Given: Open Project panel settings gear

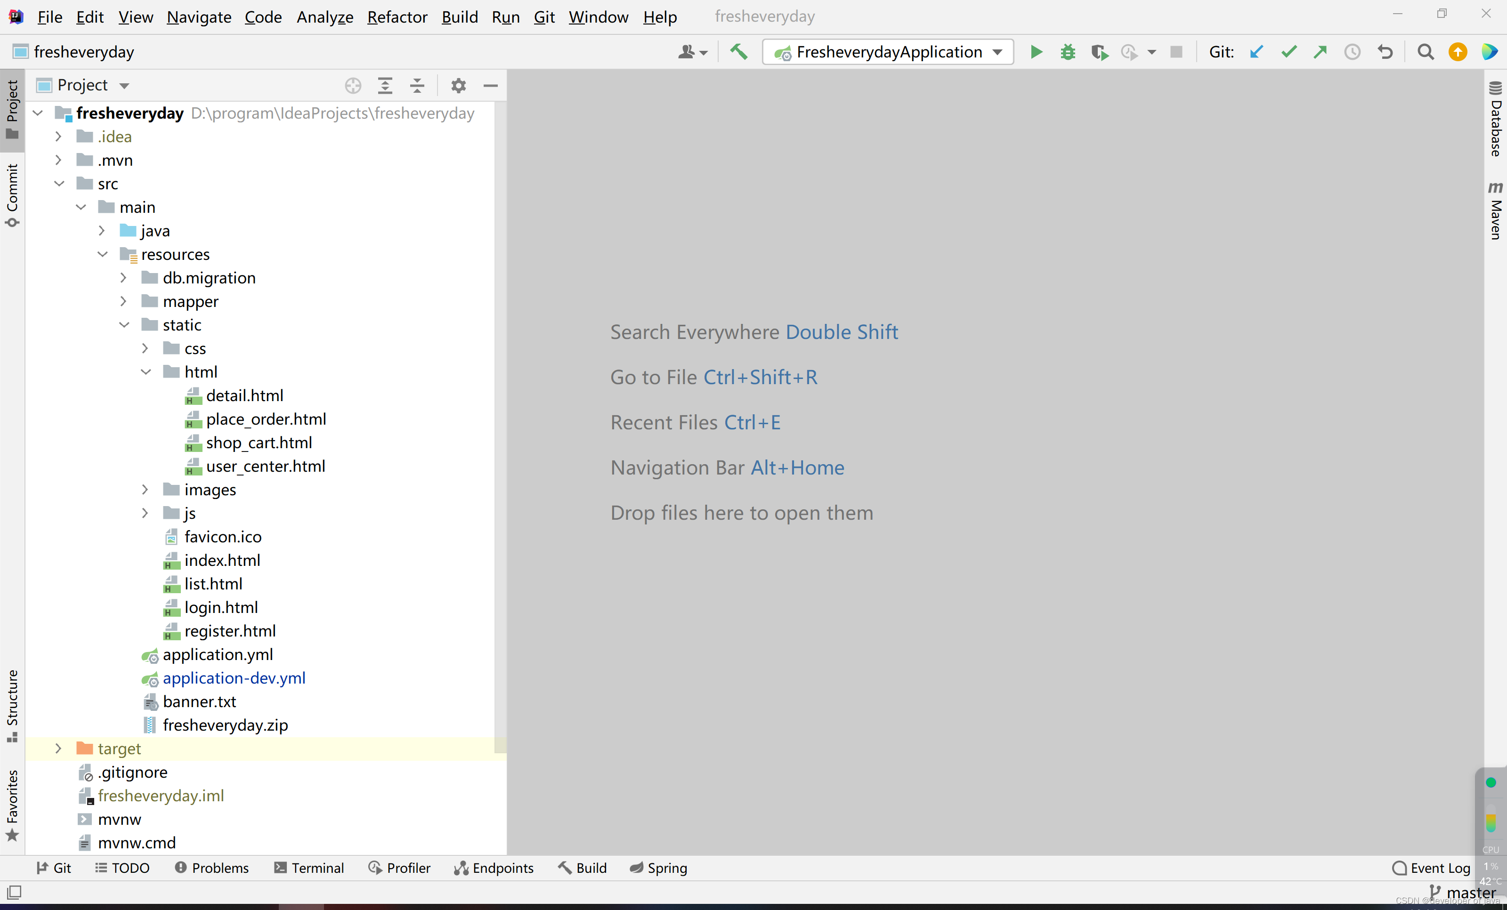Looking at the screenshot, I should 458,86.
